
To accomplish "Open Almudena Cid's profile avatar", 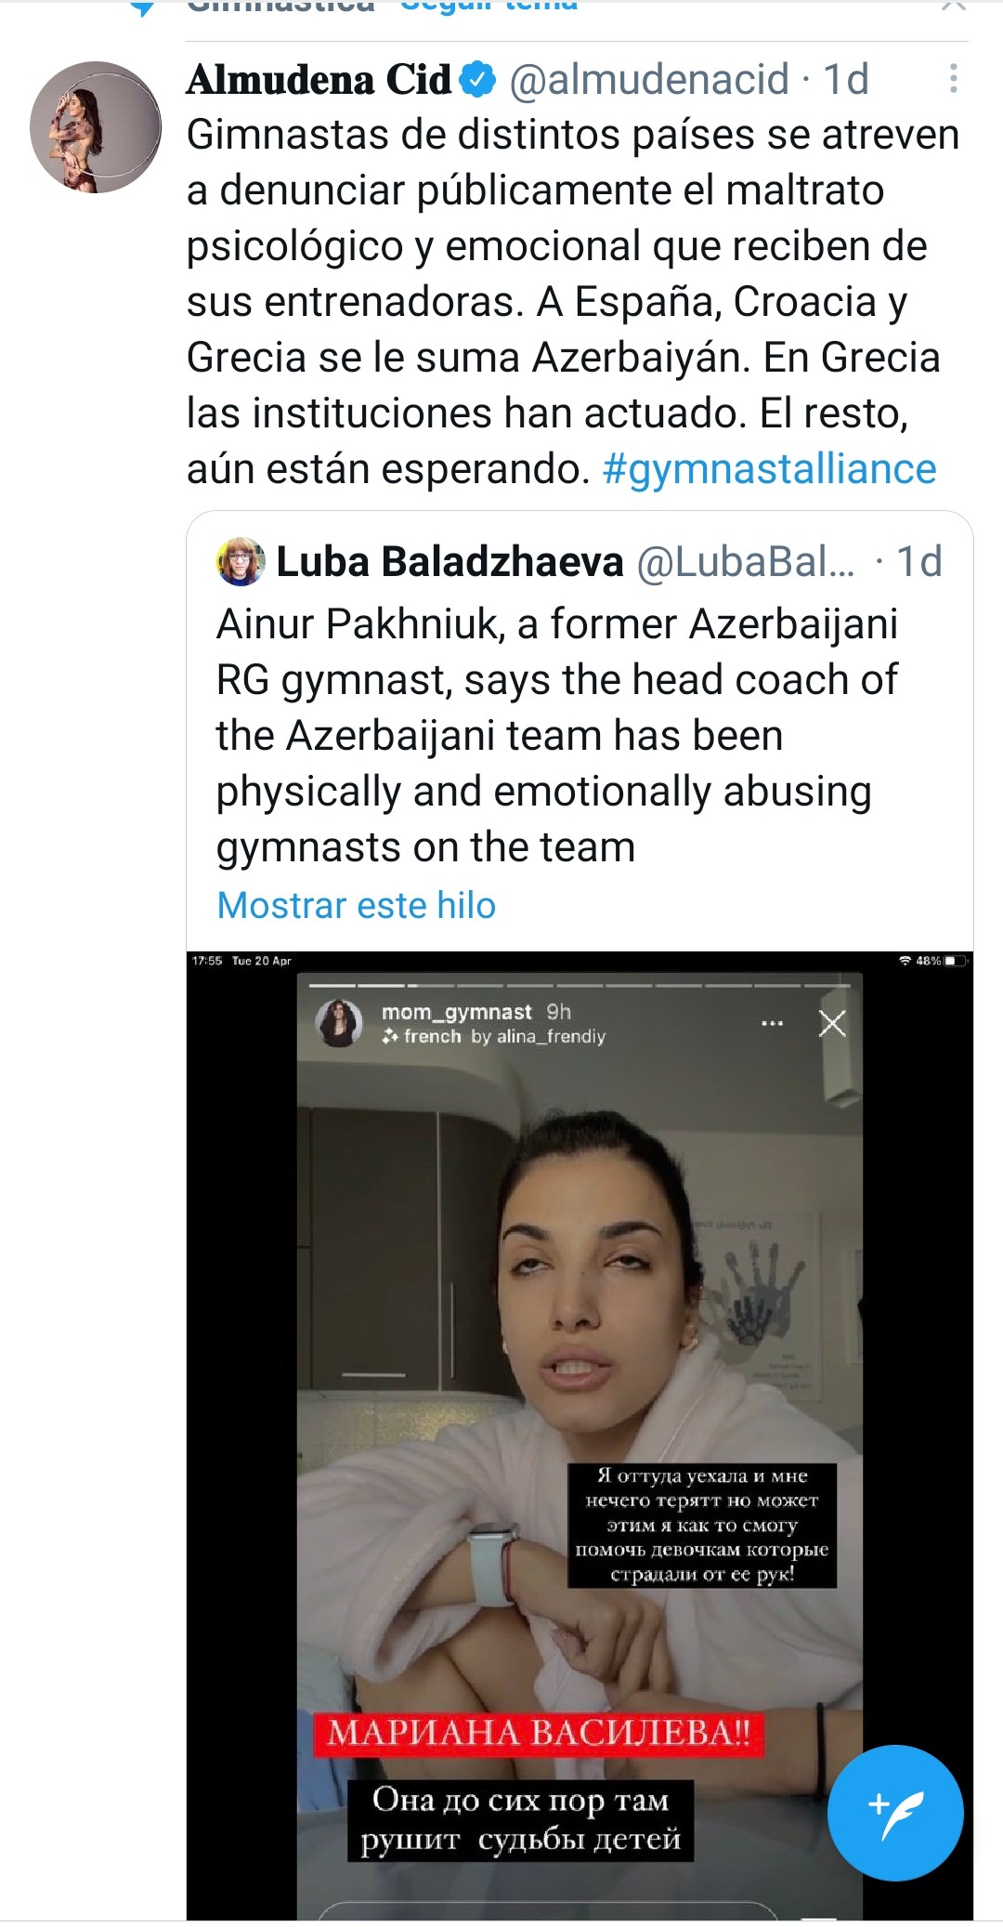I will coord(96,127).
